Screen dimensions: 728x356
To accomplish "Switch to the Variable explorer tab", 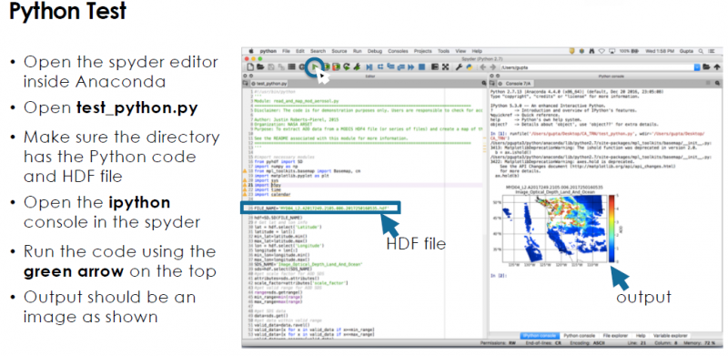I will click(671, 336).
